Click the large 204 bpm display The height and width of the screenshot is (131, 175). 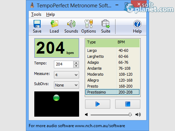click(57, 48)
